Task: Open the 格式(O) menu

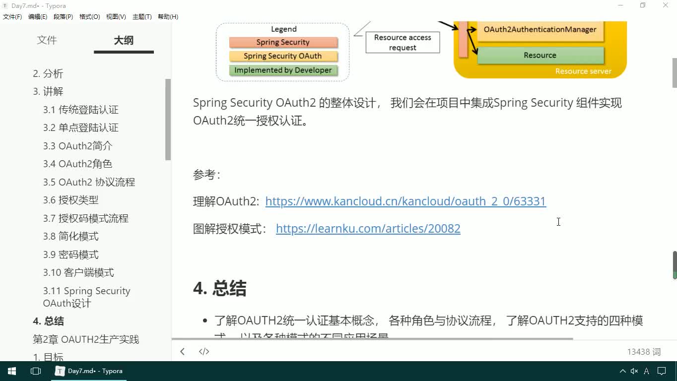Action: 89,17
